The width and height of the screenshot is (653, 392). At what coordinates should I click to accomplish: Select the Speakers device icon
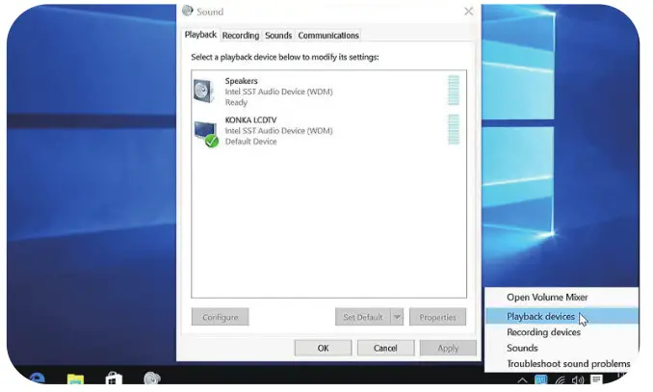(204, 91)
